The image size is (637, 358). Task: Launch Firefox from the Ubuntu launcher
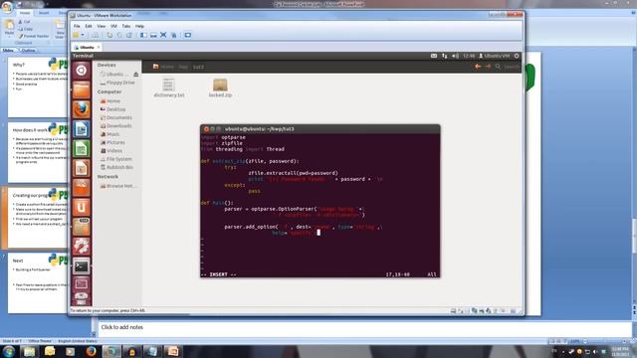(x=82, y=109)
